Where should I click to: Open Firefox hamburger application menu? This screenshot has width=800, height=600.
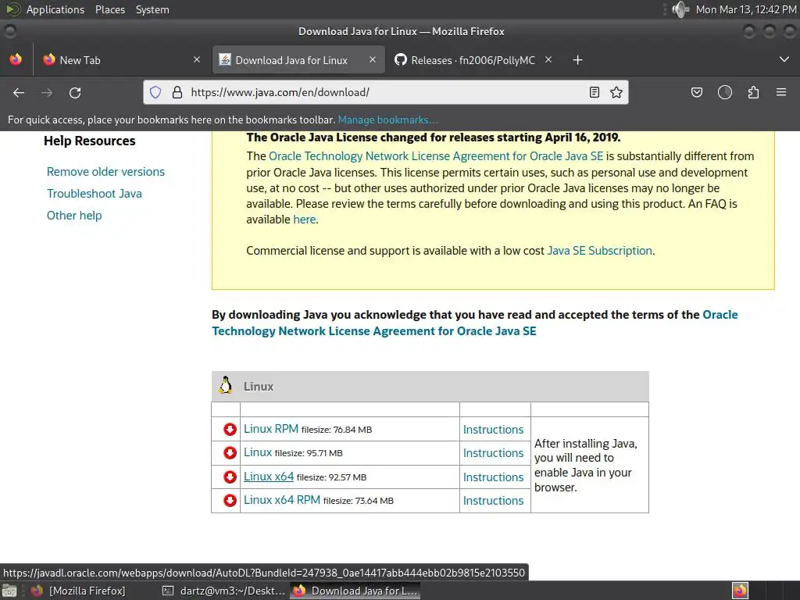point(781,92)
